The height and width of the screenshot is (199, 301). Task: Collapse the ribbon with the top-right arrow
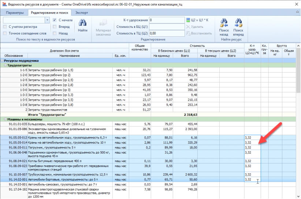pyautogui.click(x=298, y=12)
